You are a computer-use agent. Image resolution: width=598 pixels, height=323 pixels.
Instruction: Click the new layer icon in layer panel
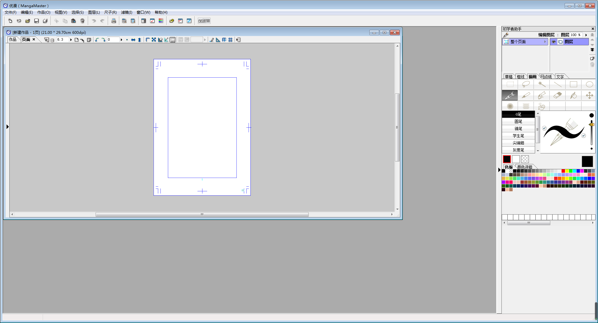(x=592, y=58)
